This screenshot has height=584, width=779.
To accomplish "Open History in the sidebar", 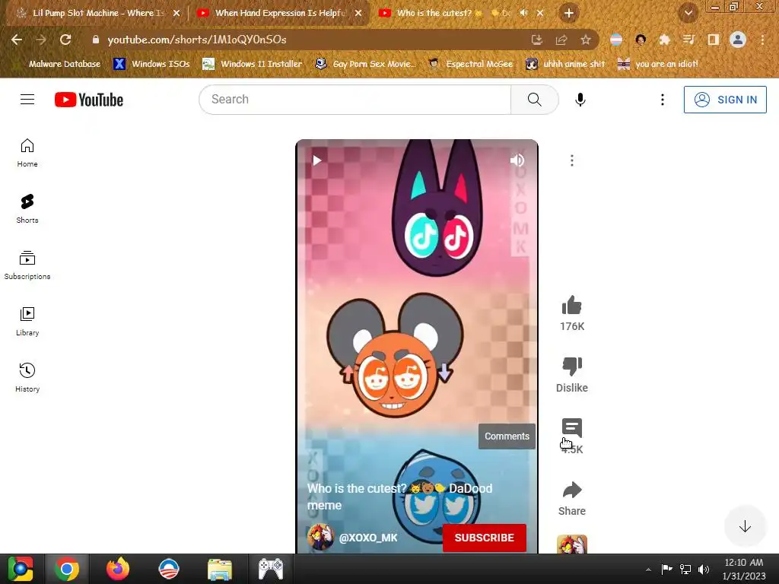I will click(x=27, y=378).
